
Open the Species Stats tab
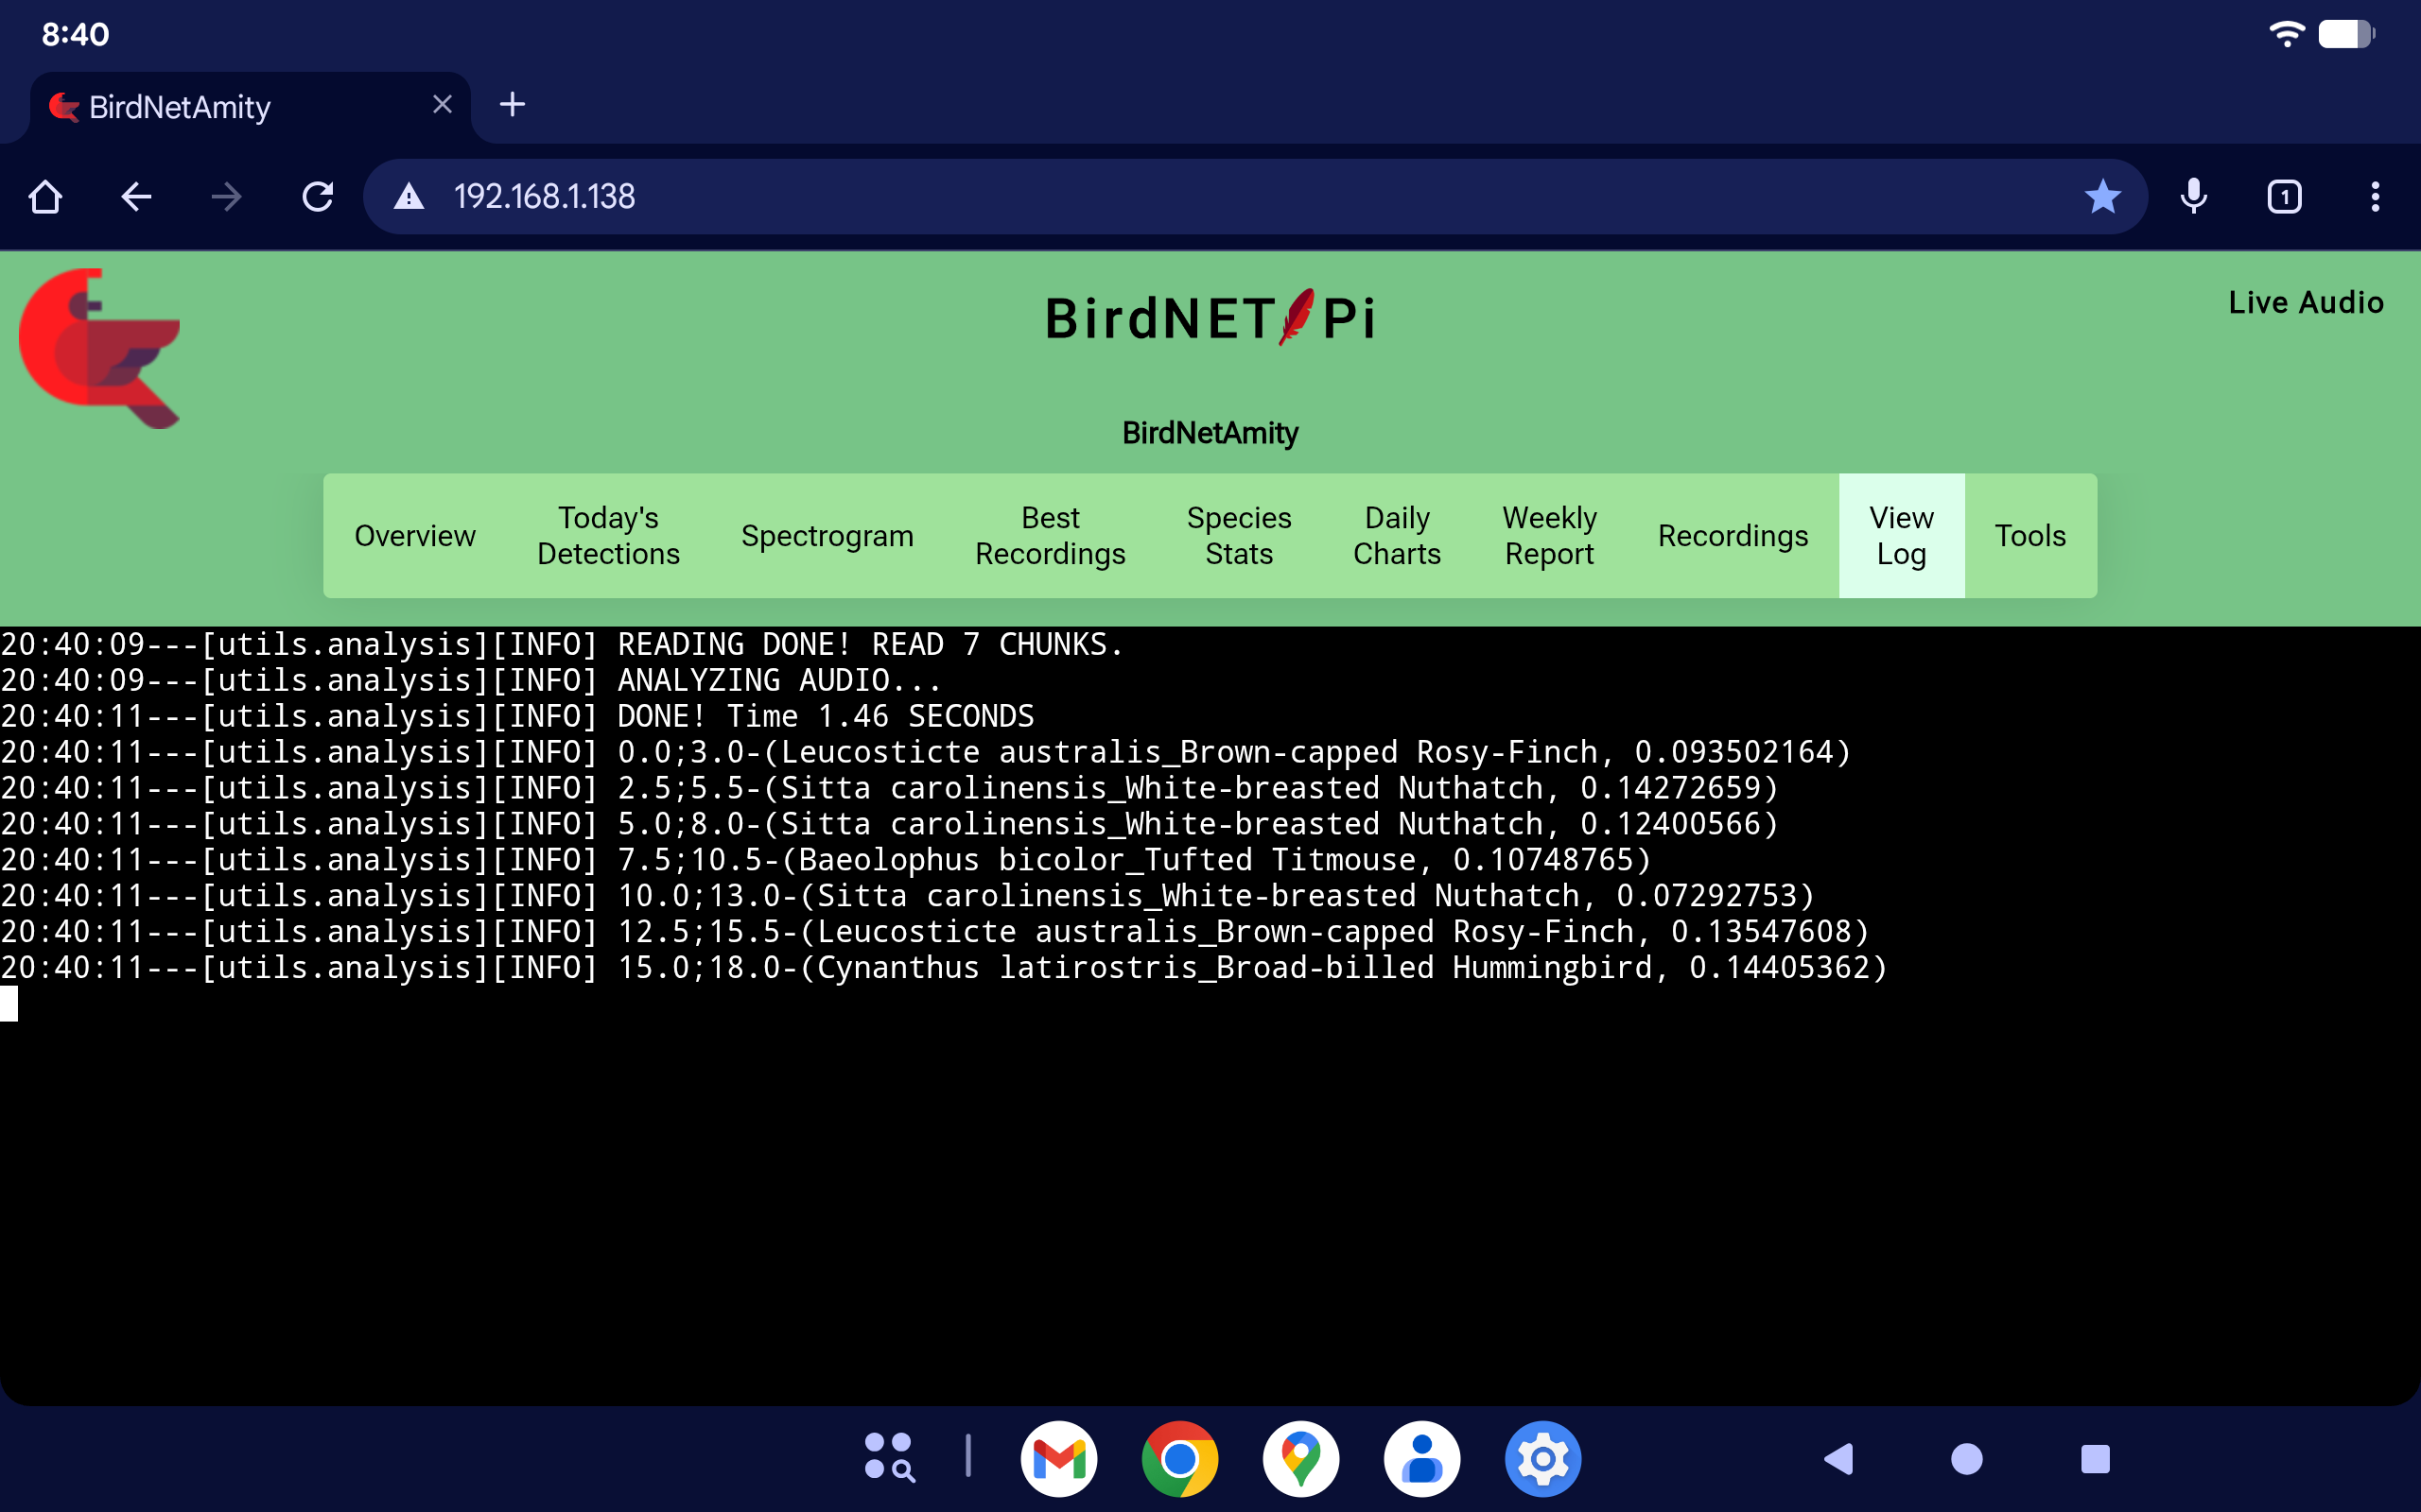coord(1239,536)
